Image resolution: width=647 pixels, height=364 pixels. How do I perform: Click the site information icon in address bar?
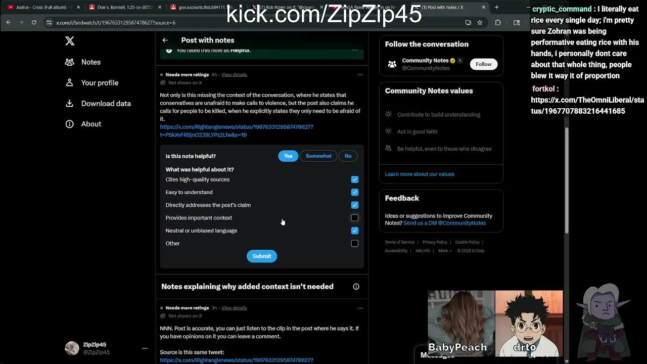click(49, 23)
